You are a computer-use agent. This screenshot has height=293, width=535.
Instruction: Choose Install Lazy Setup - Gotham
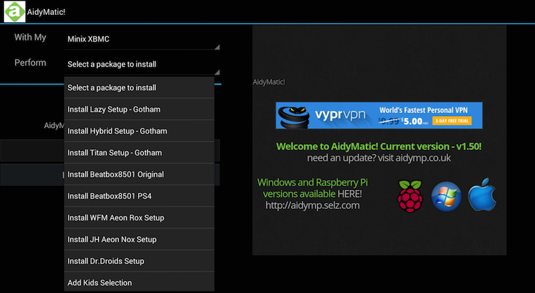click(139, 109)
